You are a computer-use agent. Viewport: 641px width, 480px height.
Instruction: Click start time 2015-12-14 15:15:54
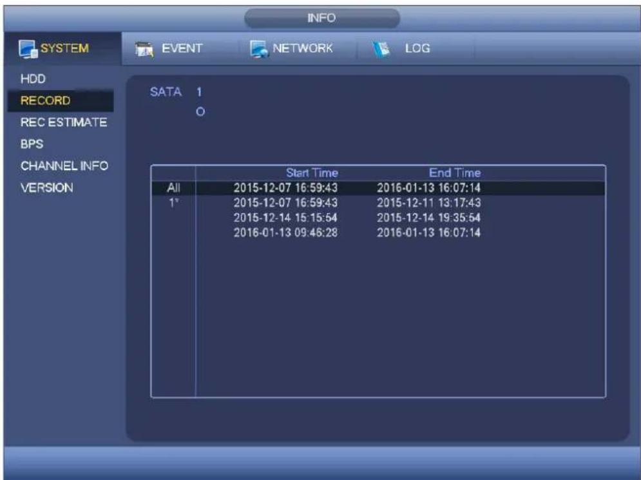coord(285,218)
